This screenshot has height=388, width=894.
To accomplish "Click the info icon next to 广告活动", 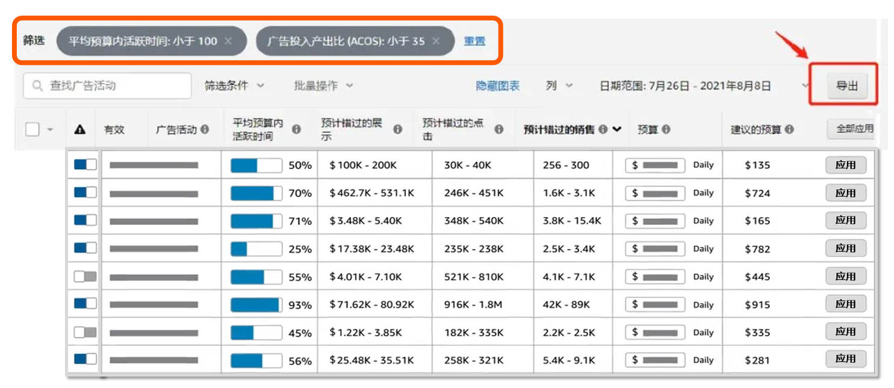I will (205, 129).
